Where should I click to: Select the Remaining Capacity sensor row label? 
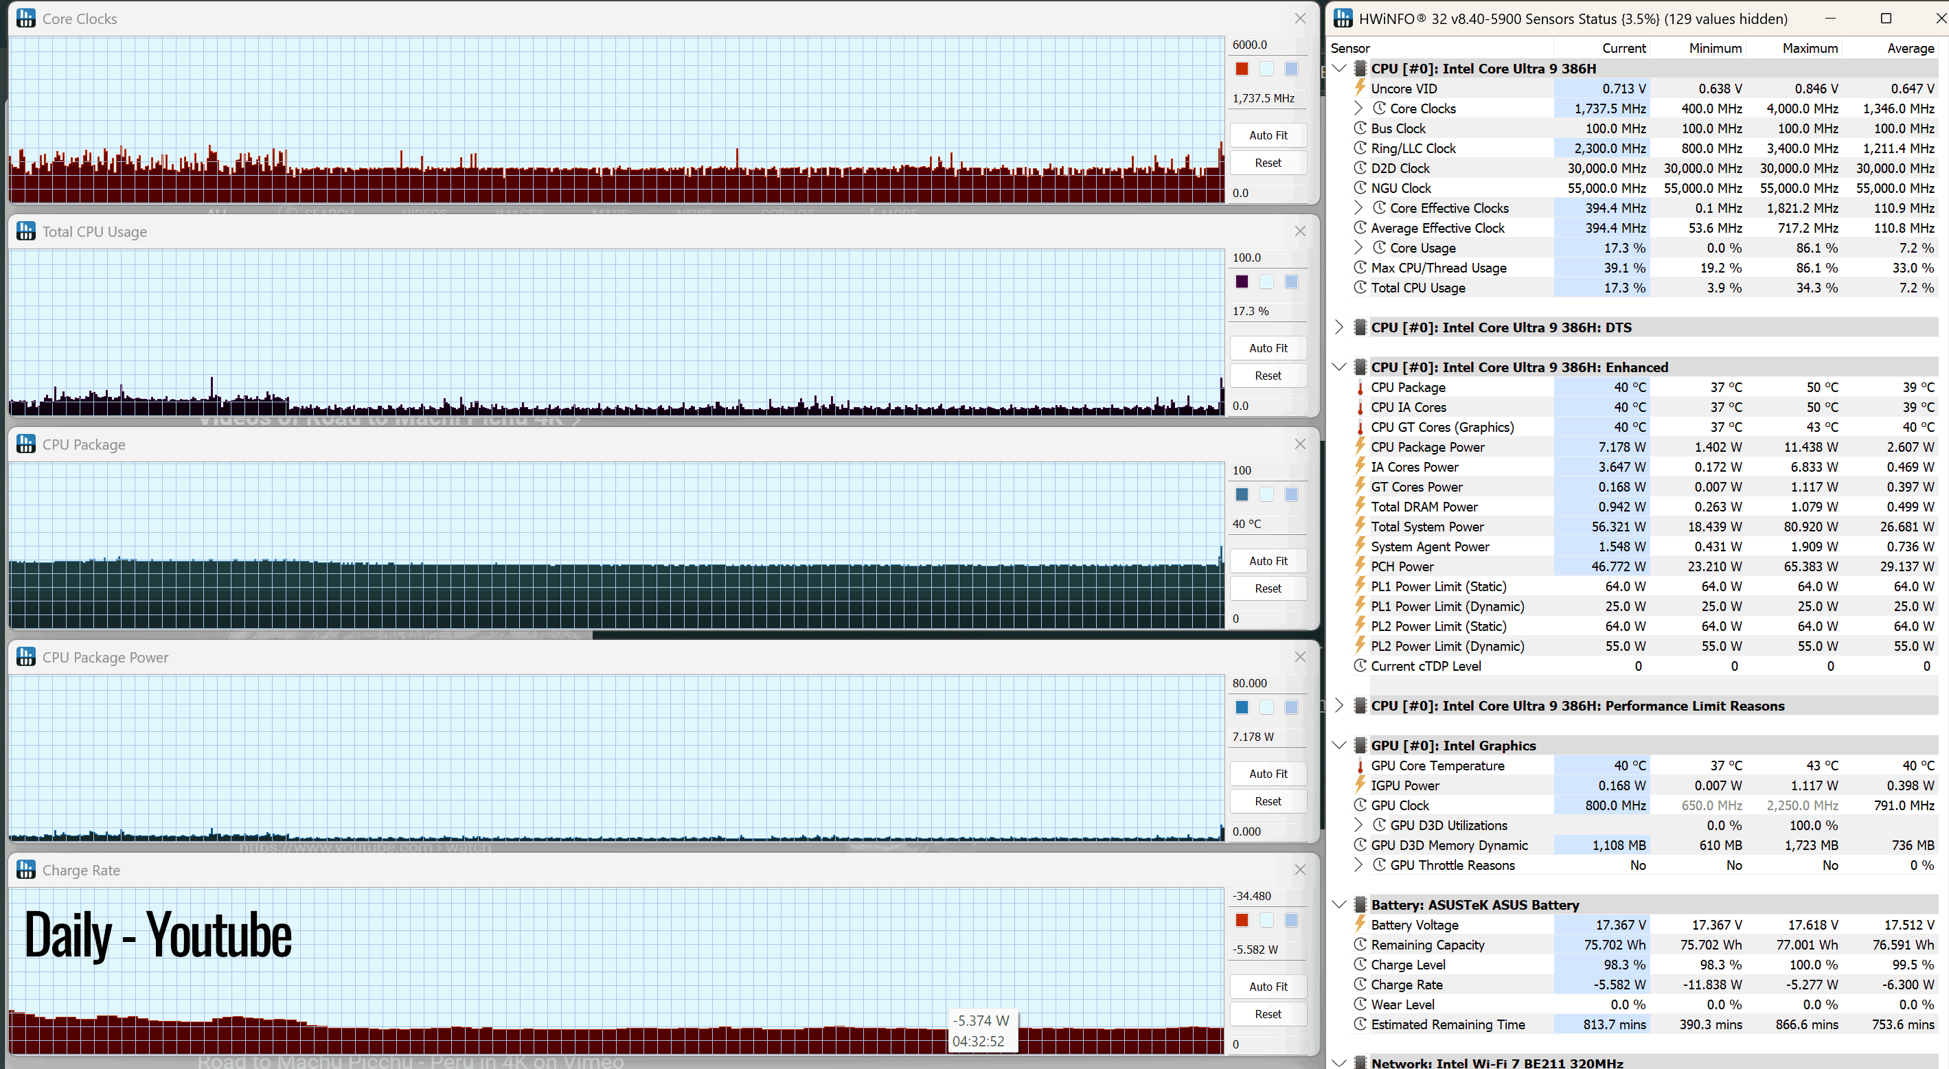(1428, 945)
